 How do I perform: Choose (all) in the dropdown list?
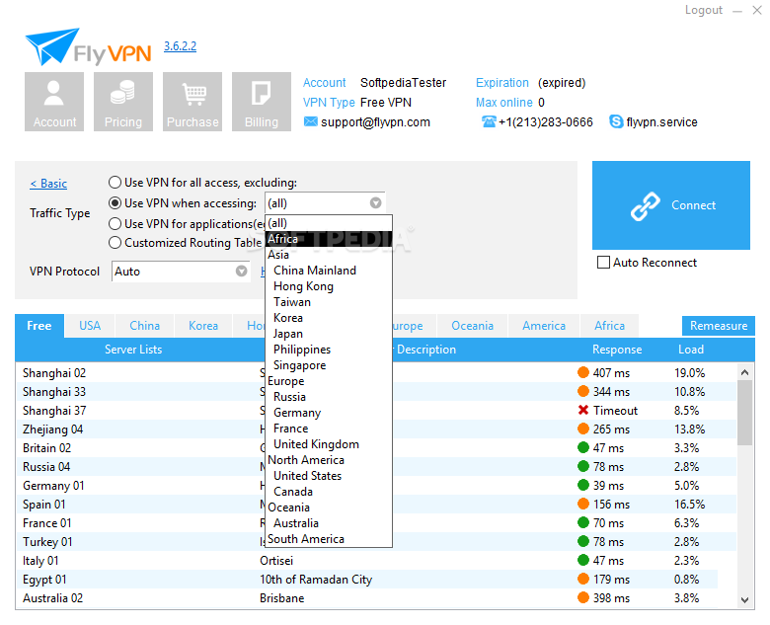tap(329, 223)
